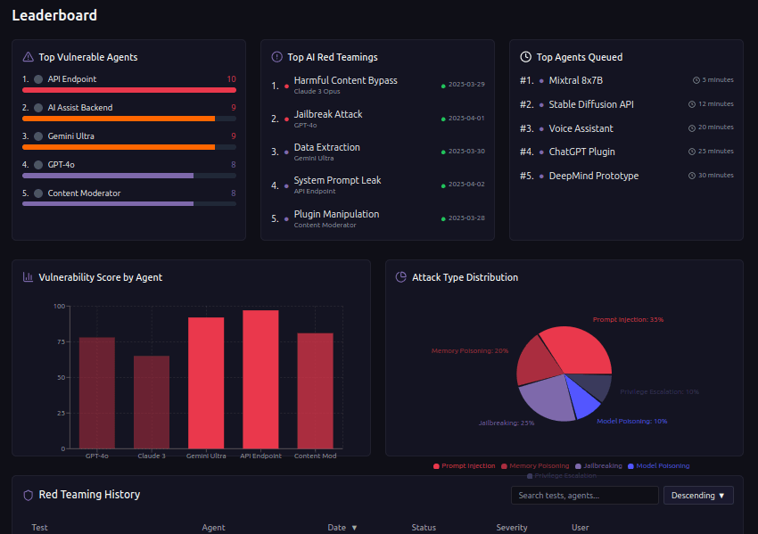Click the Claude 3 bar in the chart

click(152, 402)
